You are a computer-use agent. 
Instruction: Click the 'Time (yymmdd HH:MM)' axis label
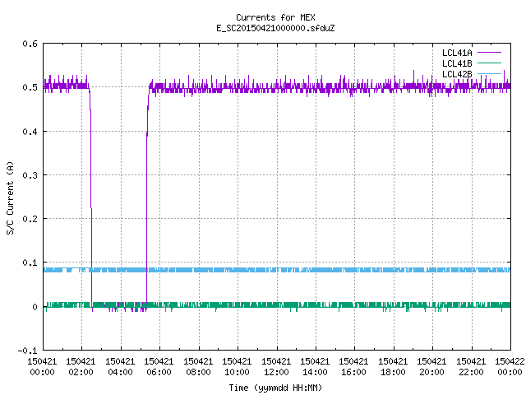click(275, 388)
